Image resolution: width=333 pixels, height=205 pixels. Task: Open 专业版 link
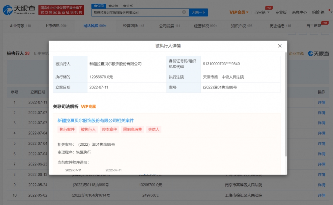[x=281, y=12]
